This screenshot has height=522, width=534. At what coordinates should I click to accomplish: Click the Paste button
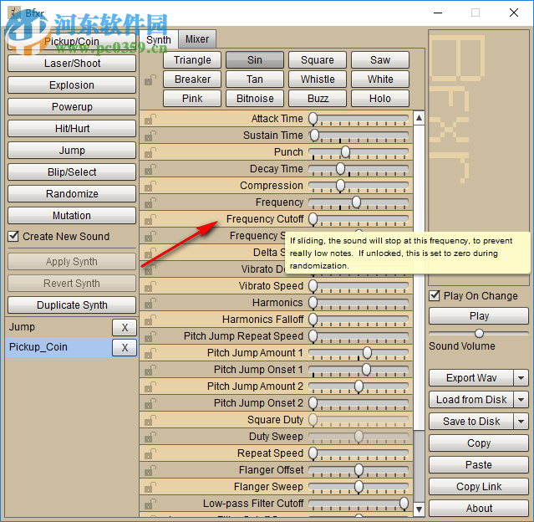pos(479,465)
